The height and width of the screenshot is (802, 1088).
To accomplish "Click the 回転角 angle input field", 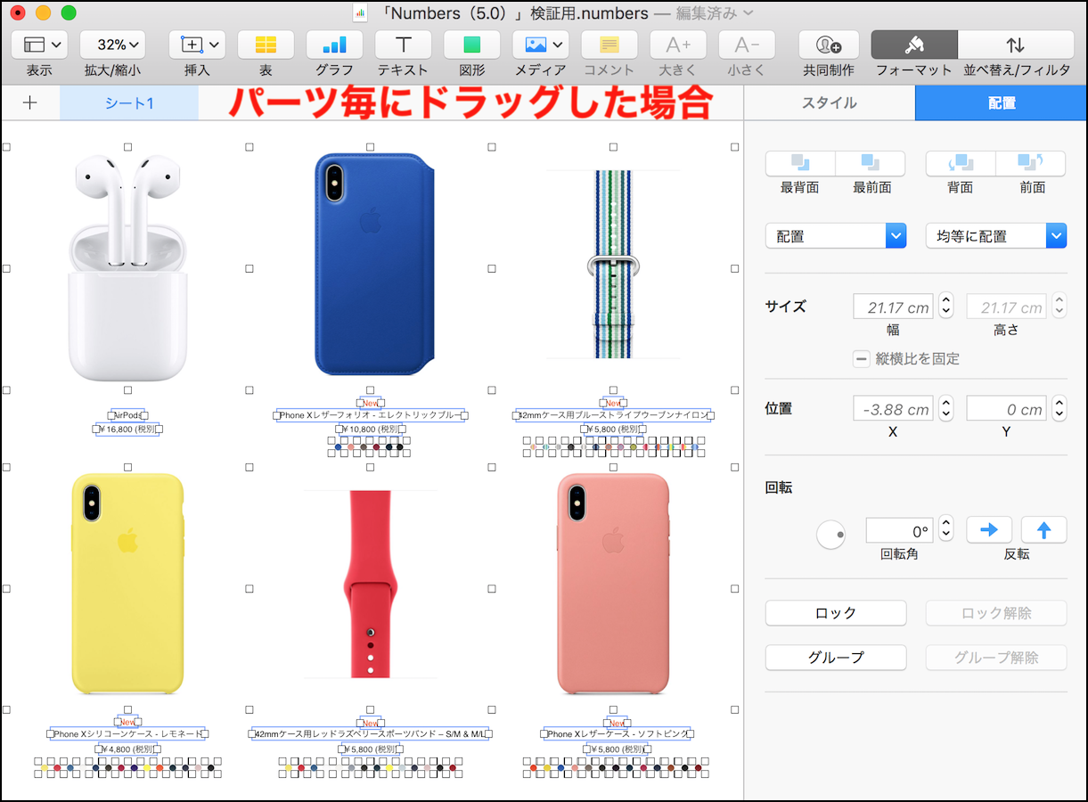I will click(900, 531).
